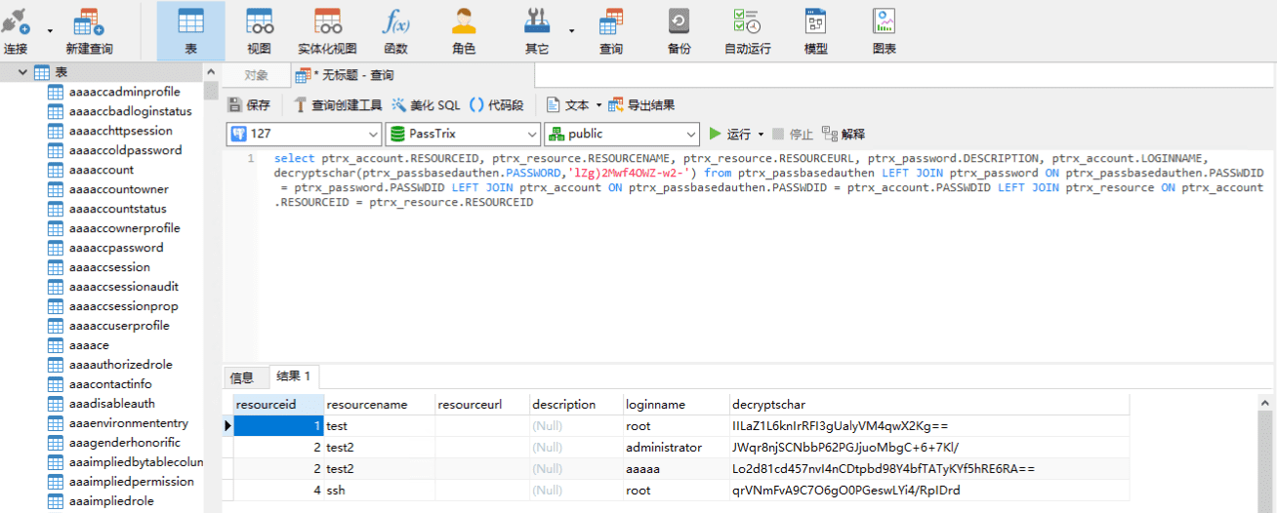
Task: Switch to the 信息 (Info) tab
Action: coord(241,377)
